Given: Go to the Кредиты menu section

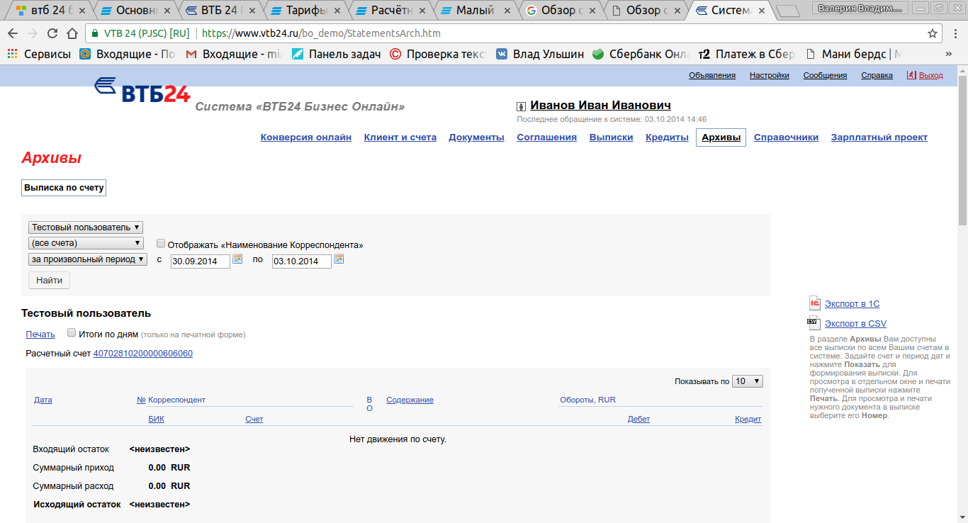Looking at the screenshot, I should point(667,137).
